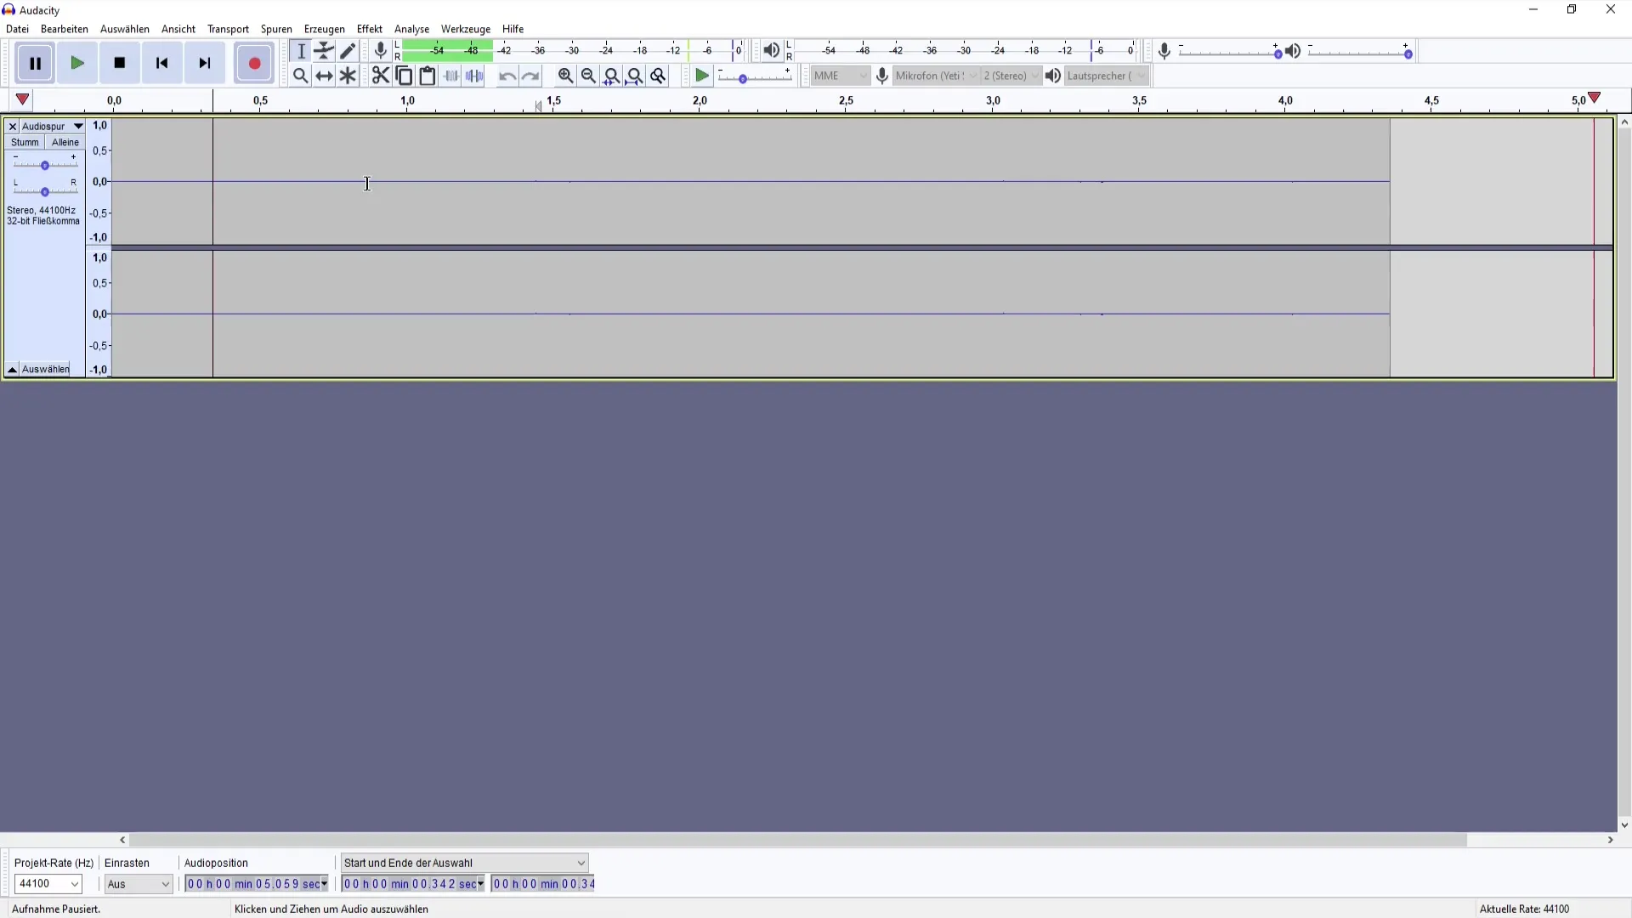Click the Silence Audio icon
Screen dimensions: 1632x918
(474, 76)
